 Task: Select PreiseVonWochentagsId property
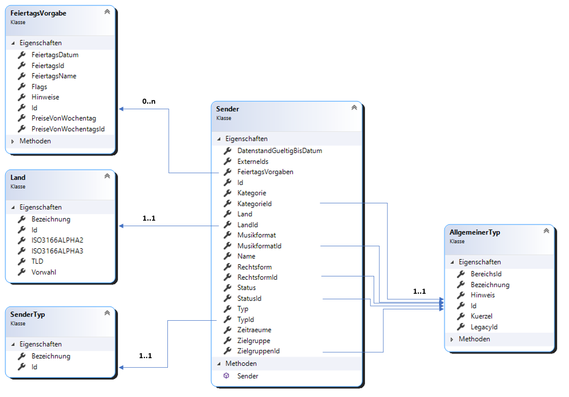tap(68, 129)
